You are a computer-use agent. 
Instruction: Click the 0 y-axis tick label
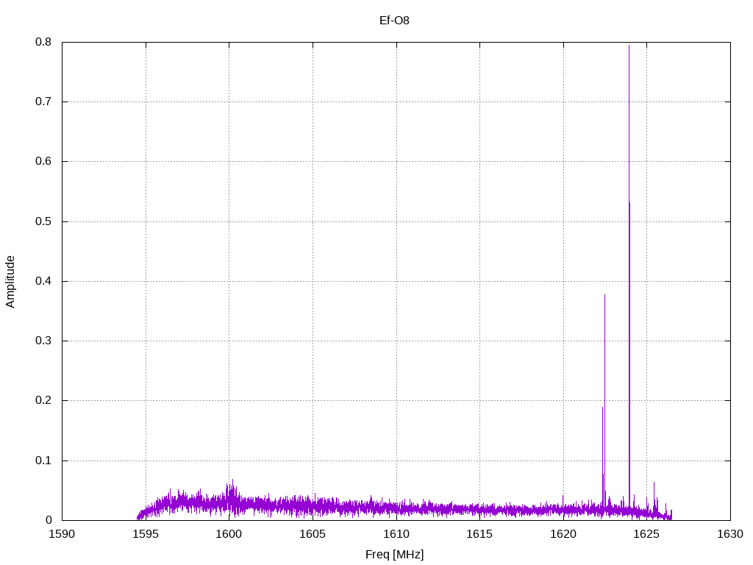(49, 520)
